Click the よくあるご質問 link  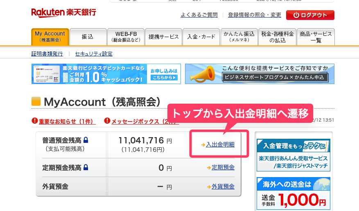pyautogui.click(x=199, y=15)
